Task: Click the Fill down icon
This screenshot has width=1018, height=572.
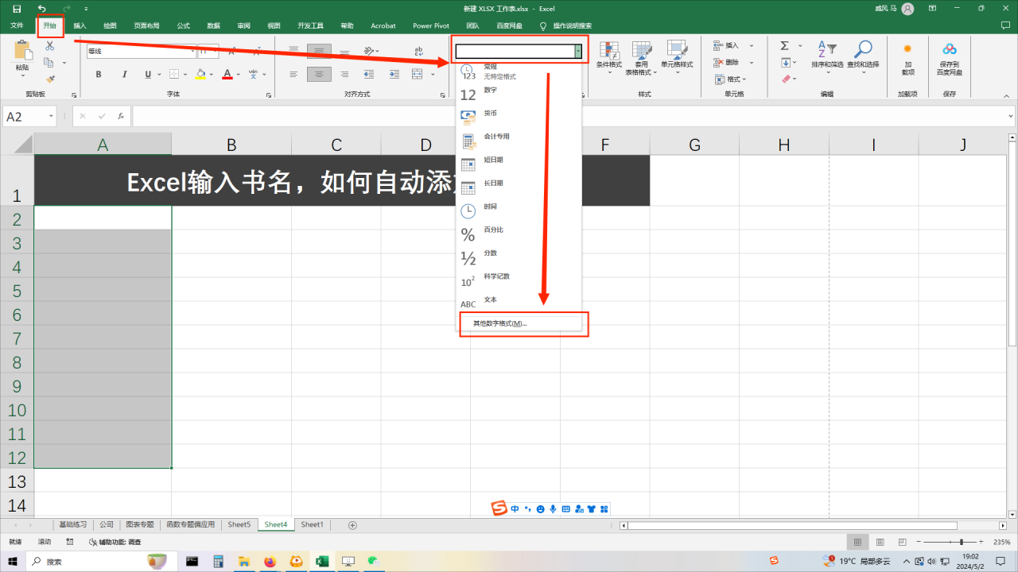Action: point(786,62)
